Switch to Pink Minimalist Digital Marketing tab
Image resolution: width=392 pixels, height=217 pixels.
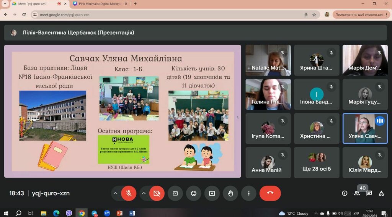point(100,4)
